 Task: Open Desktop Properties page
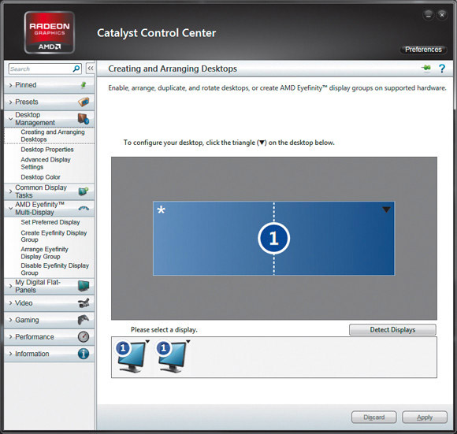pyautogui.click(x=47, y=150)
